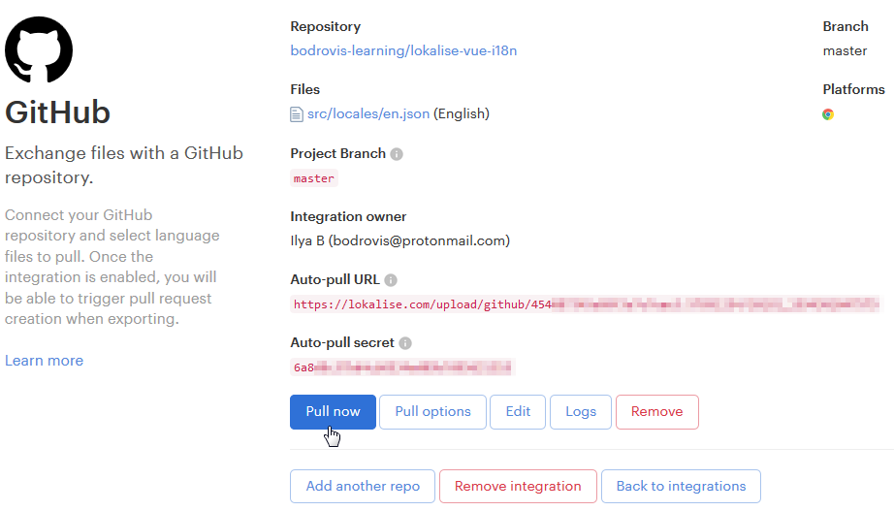The width and height of the screenshot is (894, 511).
Task: Click the master value under Branch
Action: 845,51
